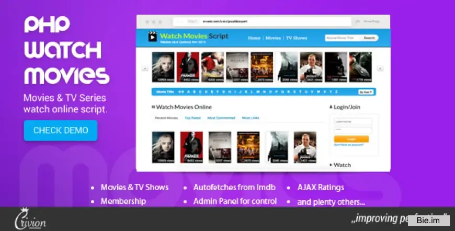This screenshot has width=455, height=231.
Task: Open grey city silhouette poster under Recent Movies
Action: (x=277, y=147)
